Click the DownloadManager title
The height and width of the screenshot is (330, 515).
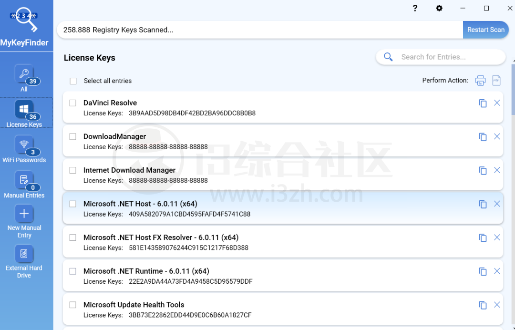click(114, 136)
